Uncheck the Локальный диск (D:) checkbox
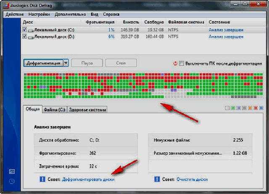Image resolution: width=269 pixels, height=194 pixels. (x=24, y=36)
